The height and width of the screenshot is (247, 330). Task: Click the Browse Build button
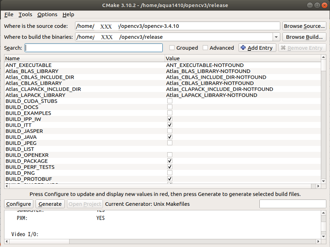tap(304, 37)
